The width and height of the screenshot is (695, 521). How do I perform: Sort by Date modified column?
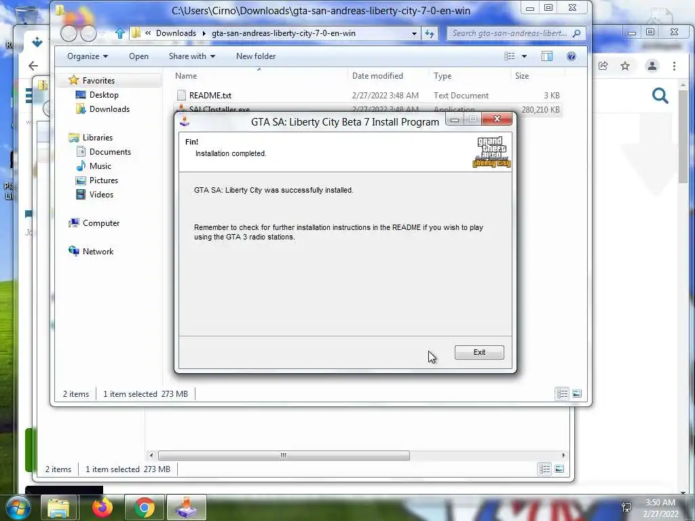point(377,76)
